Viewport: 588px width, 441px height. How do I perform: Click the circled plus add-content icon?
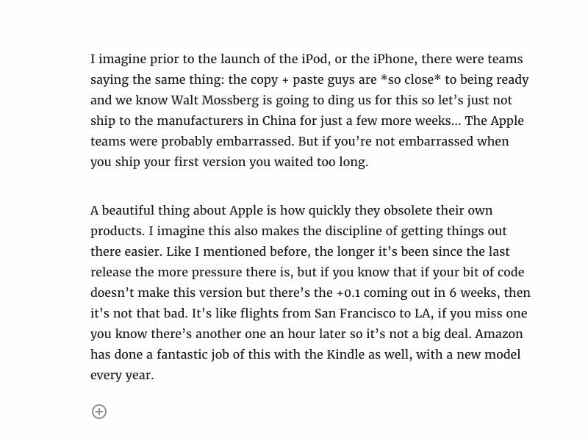pyautogui.click(x=99, y=412)
